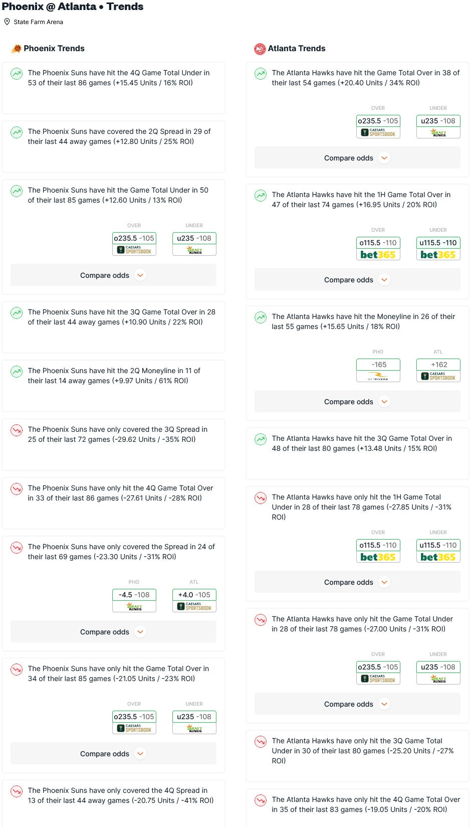The height and width of the screenshot is (827, 471).
Task: Expand Compare odds under Hawks Moneyline trend
Action: 357,402
